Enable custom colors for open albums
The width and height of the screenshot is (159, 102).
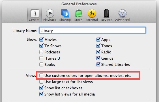click(41, 75)
